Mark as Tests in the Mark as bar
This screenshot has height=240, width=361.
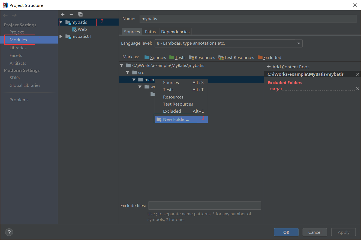point(177,57)
